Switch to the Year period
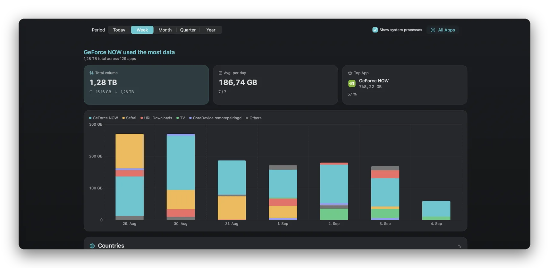Viewport: 549px width, 268px height. tap(211, 30)
